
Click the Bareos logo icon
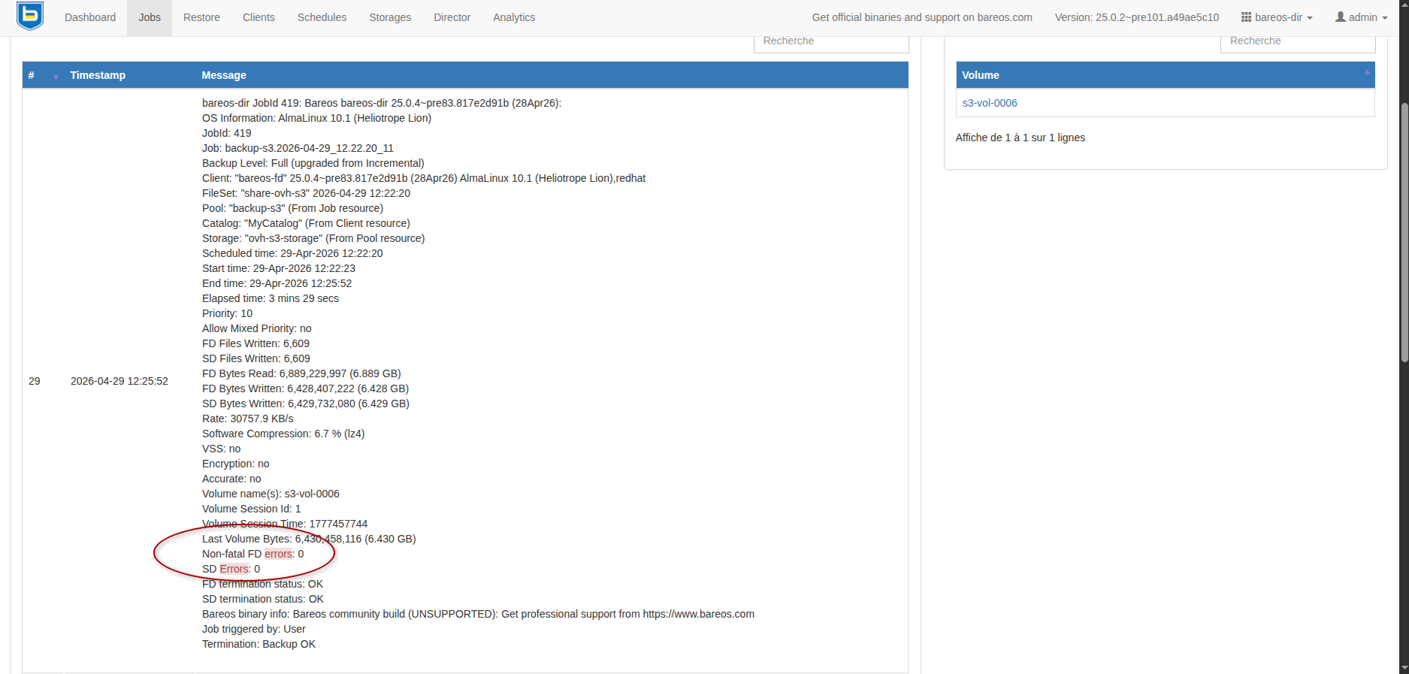click(x=30, y=16)
